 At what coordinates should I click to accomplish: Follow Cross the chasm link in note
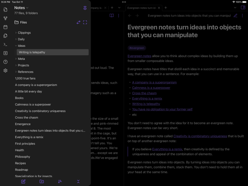pyautogui.click(x=144, y=93)
